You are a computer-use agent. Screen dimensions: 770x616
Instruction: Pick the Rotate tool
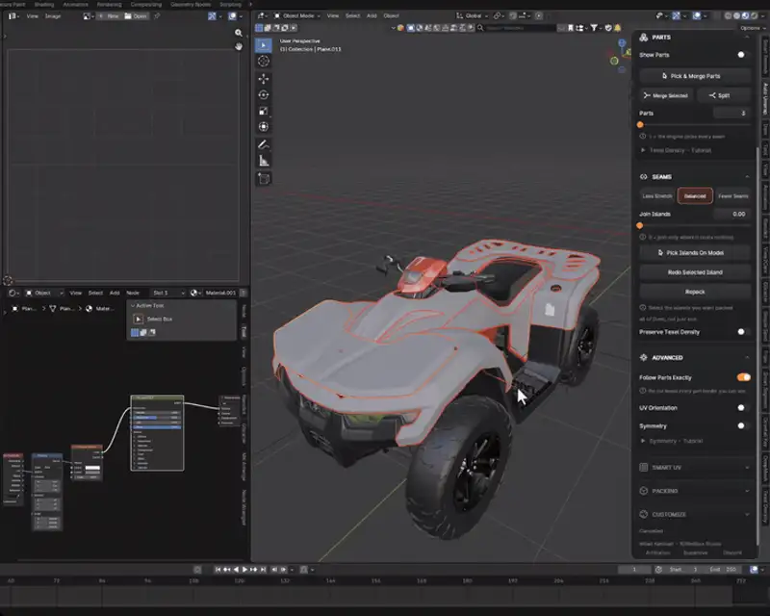264,95
